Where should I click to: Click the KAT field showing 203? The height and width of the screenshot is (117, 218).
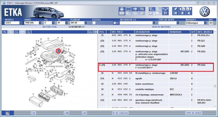211,23
